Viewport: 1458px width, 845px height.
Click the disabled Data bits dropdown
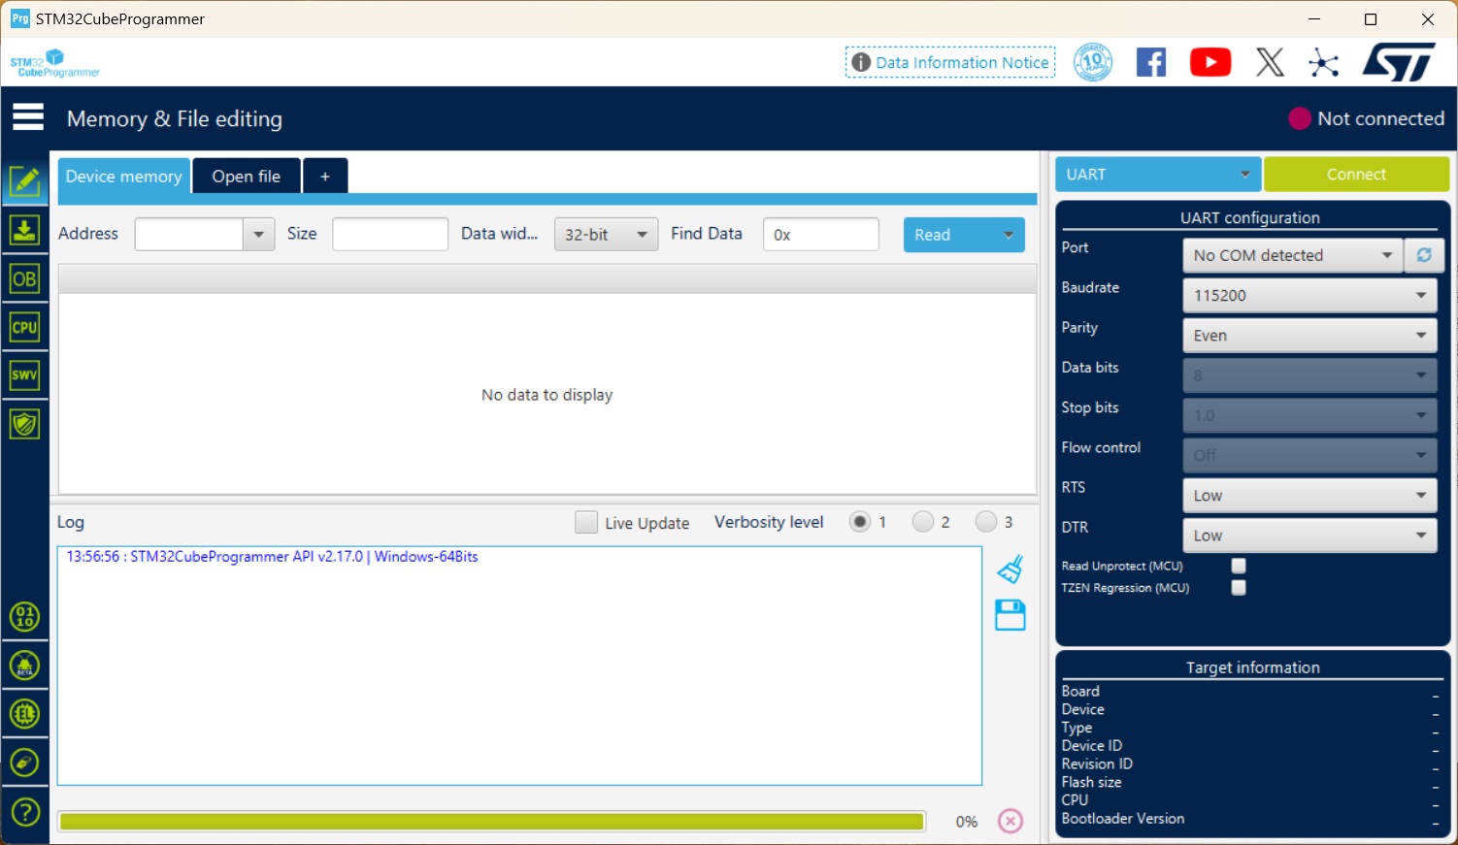coord(1309,375)
